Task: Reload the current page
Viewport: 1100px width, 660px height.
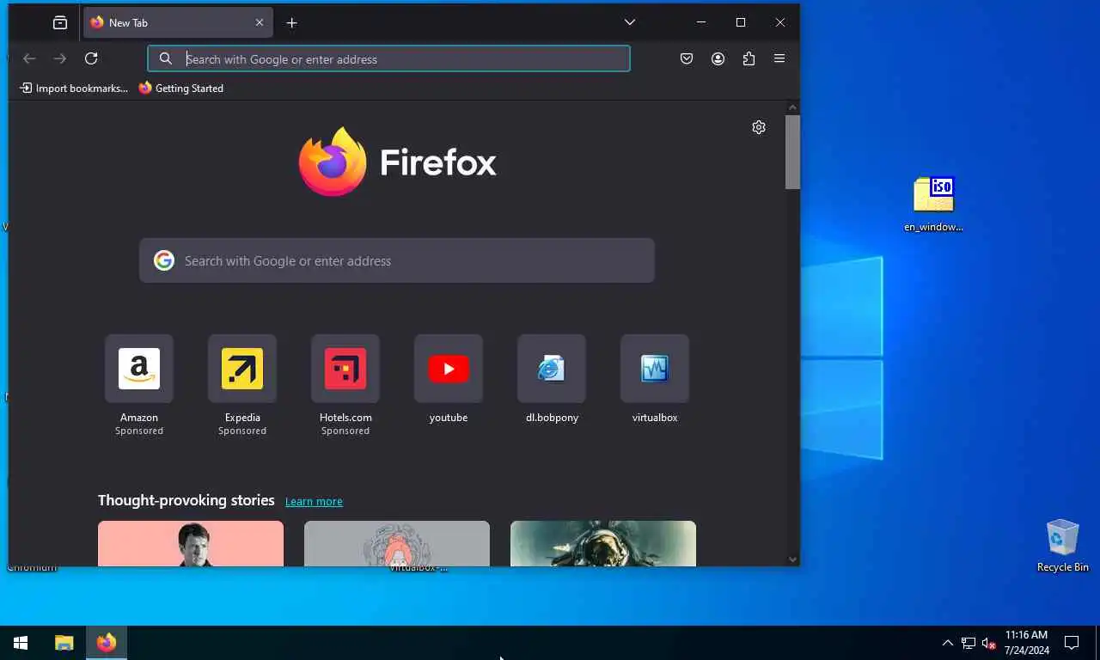Action: coord(91,58)
